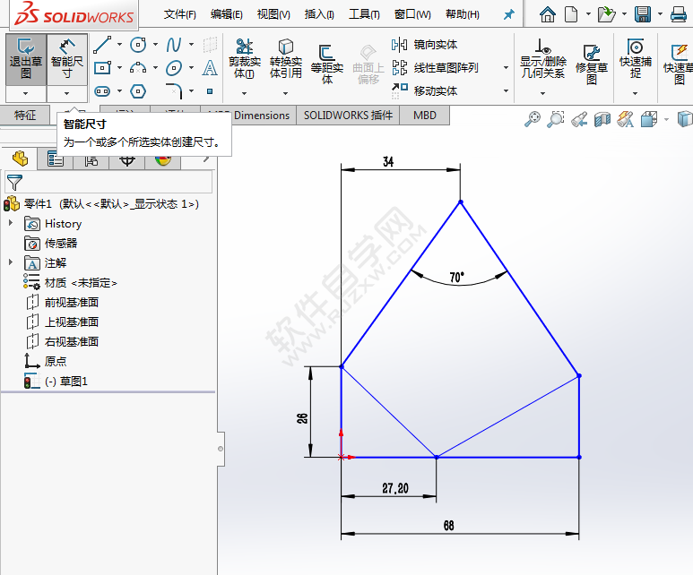Open FeatureManager design tree tab icon

pos(21,159)
